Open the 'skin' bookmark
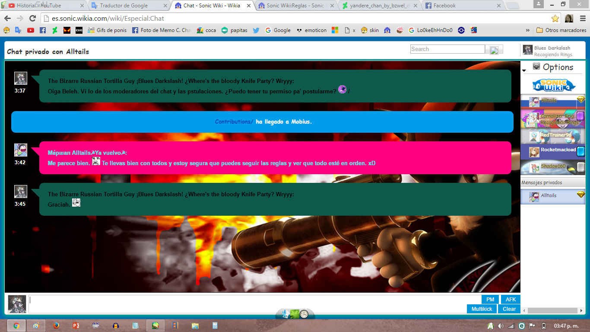 (370, 30)
